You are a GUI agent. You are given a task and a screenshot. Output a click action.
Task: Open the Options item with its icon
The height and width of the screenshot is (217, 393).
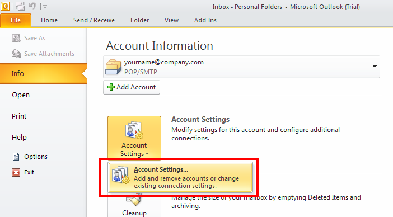pos(30,157)
